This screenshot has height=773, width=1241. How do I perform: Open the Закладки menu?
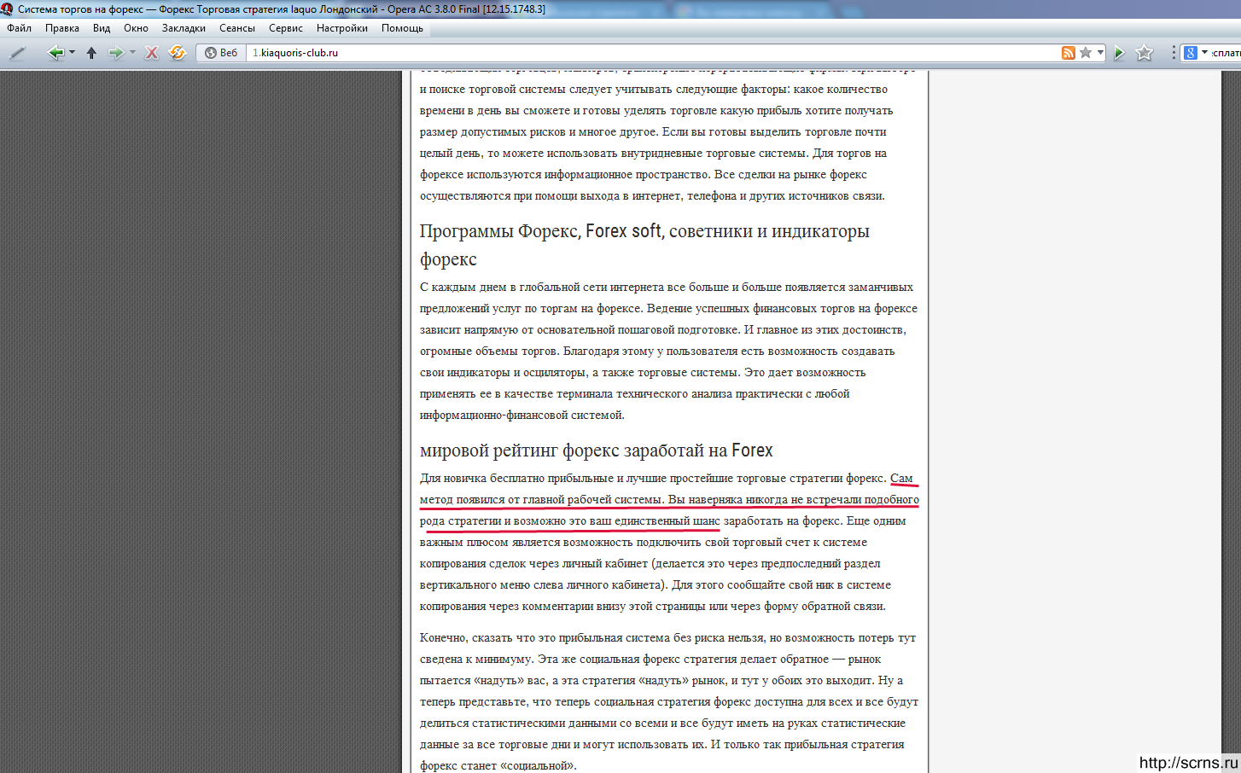coord(184,28)
